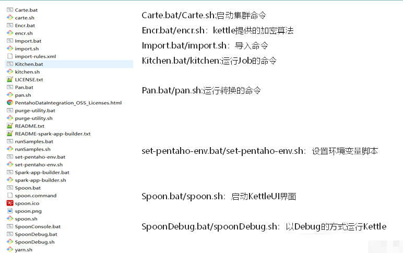Select the file name runSamples.sh
Screen dimensions: 403x253
pyautogui.click(x=33, y=149)
